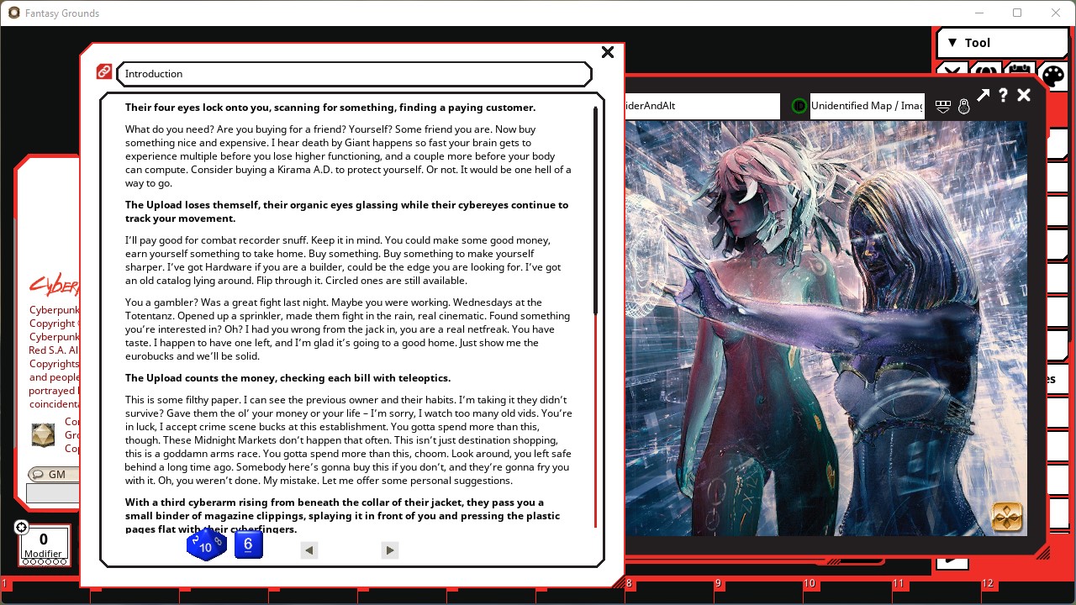Viewport: 1076px width, 605px height.
Task: Click the Cyberpunk logo in chat window
Action: (55, 285)
